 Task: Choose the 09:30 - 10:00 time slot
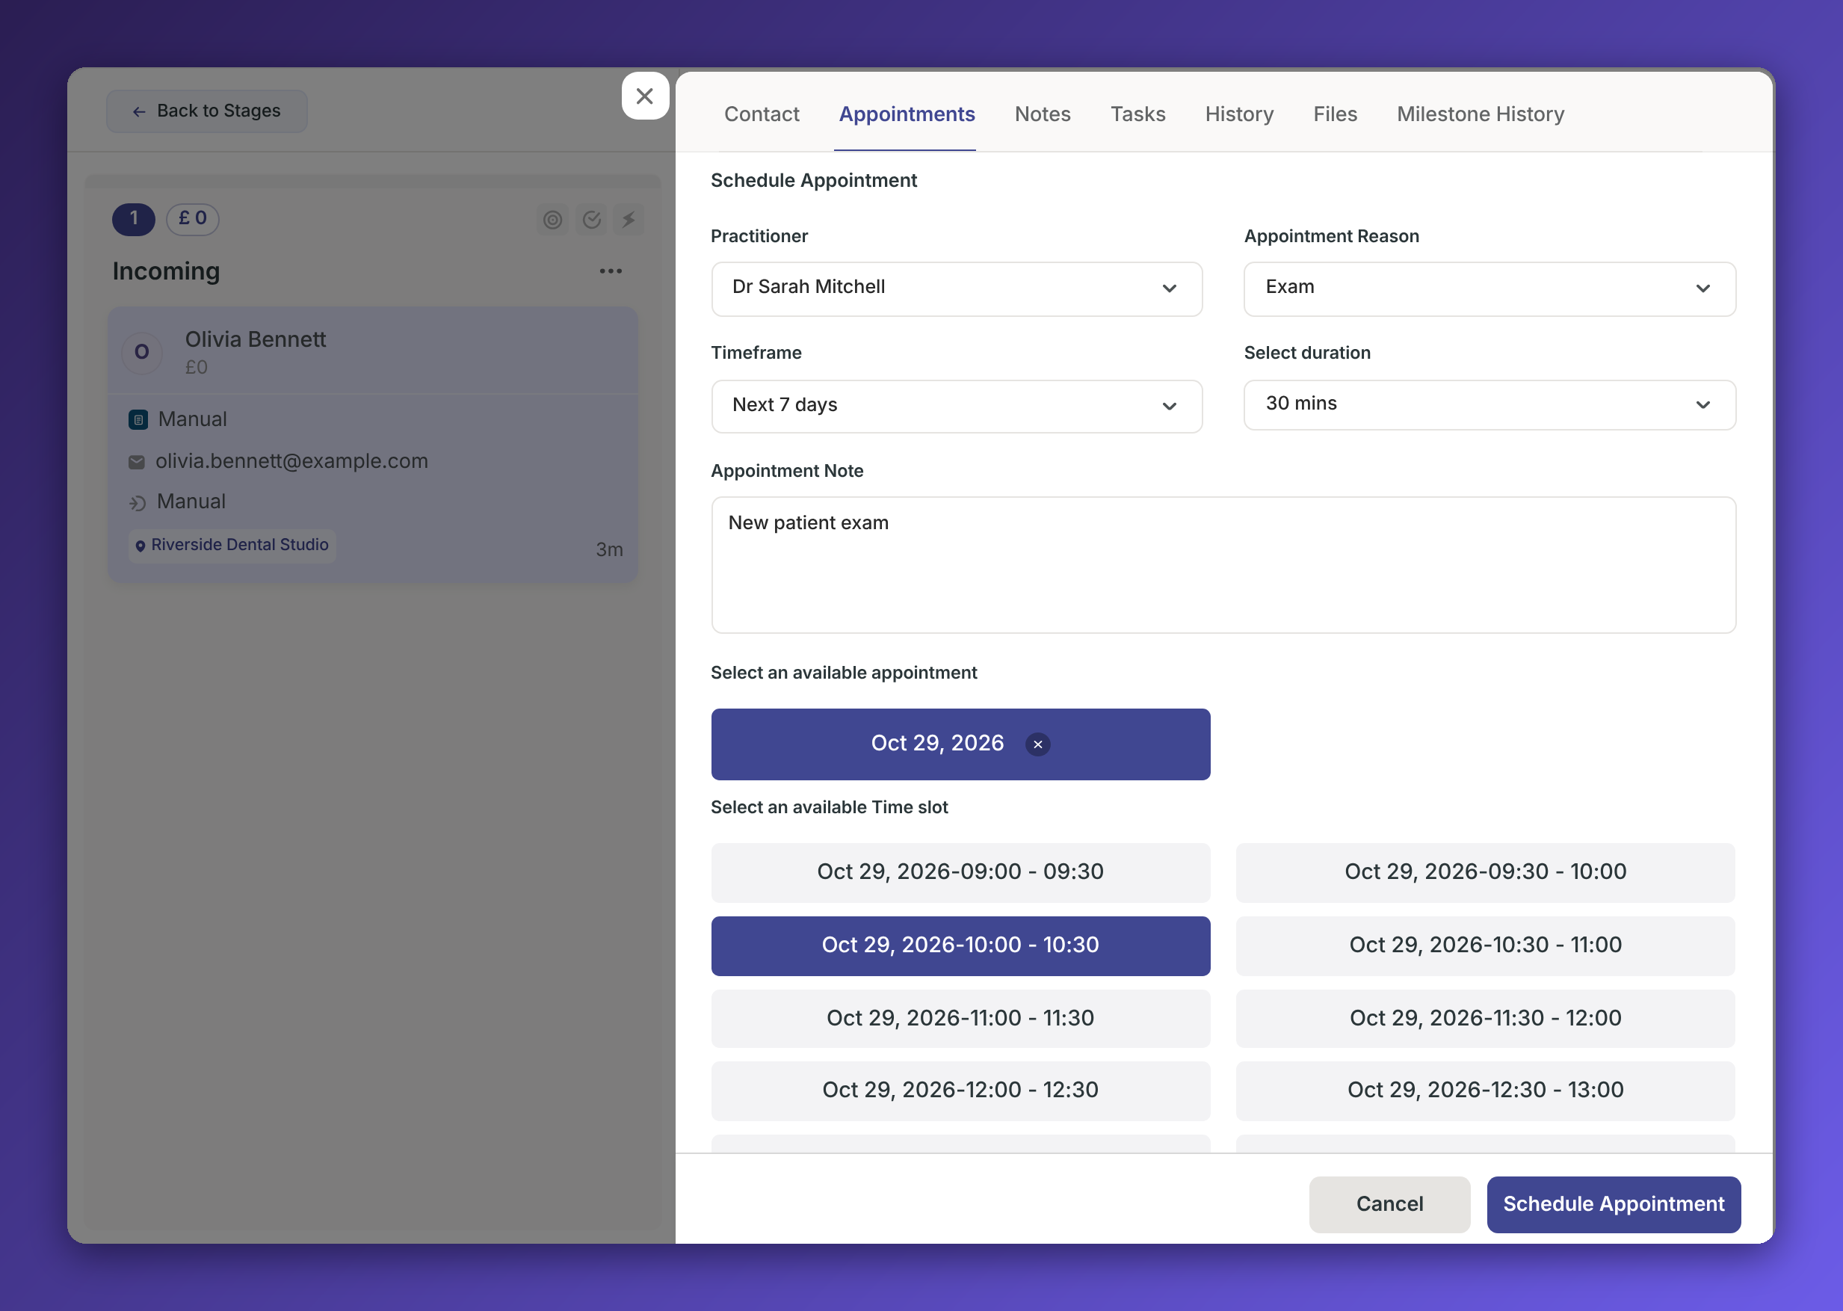click(x=1484, y=872)
